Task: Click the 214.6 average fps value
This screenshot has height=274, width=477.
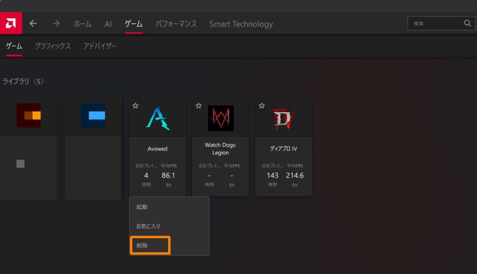Action: [x=294, y=175]
